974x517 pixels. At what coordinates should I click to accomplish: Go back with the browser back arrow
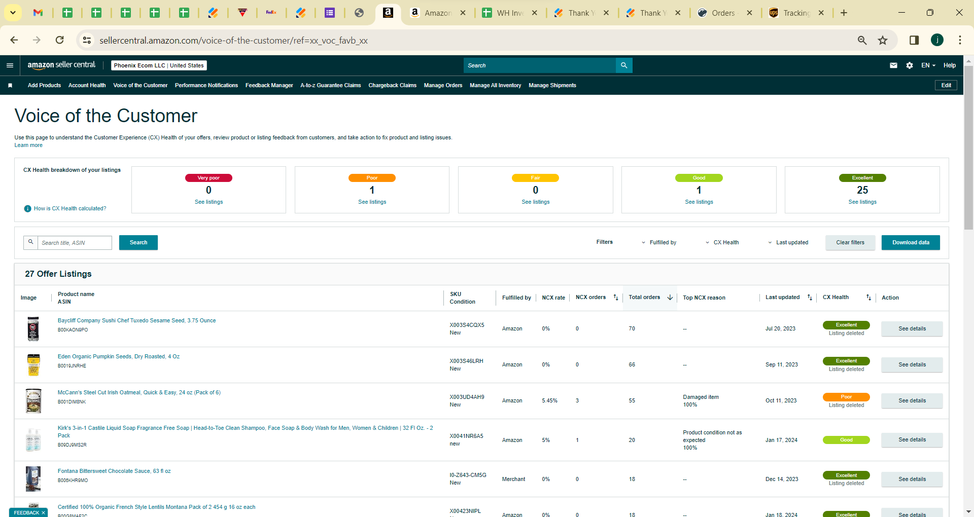[14, 40]
